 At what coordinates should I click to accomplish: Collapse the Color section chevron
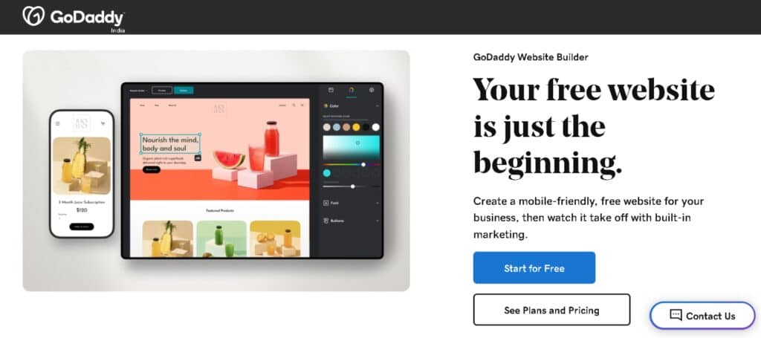pos(377,105)
